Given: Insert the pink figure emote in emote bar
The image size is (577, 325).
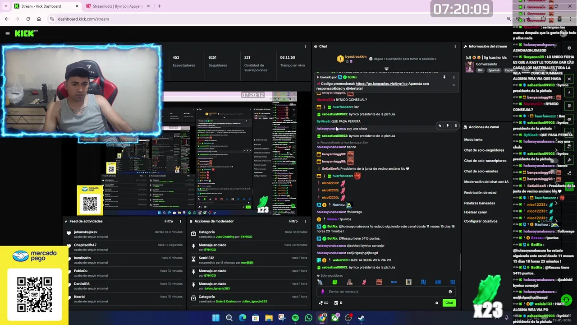Looking at the screenshot, I should tap(364, 282).
